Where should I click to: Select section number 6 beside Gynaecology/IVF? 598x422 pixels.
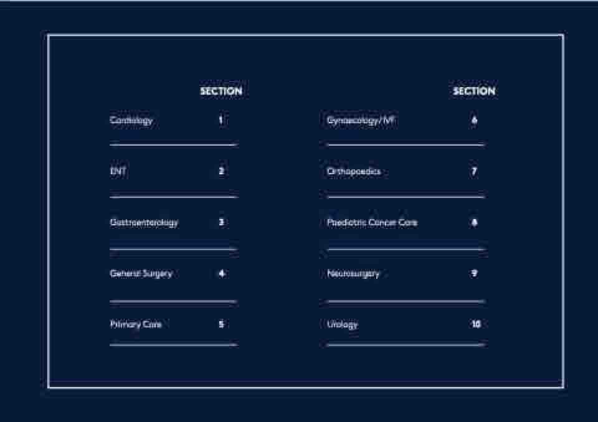[474, 120]
